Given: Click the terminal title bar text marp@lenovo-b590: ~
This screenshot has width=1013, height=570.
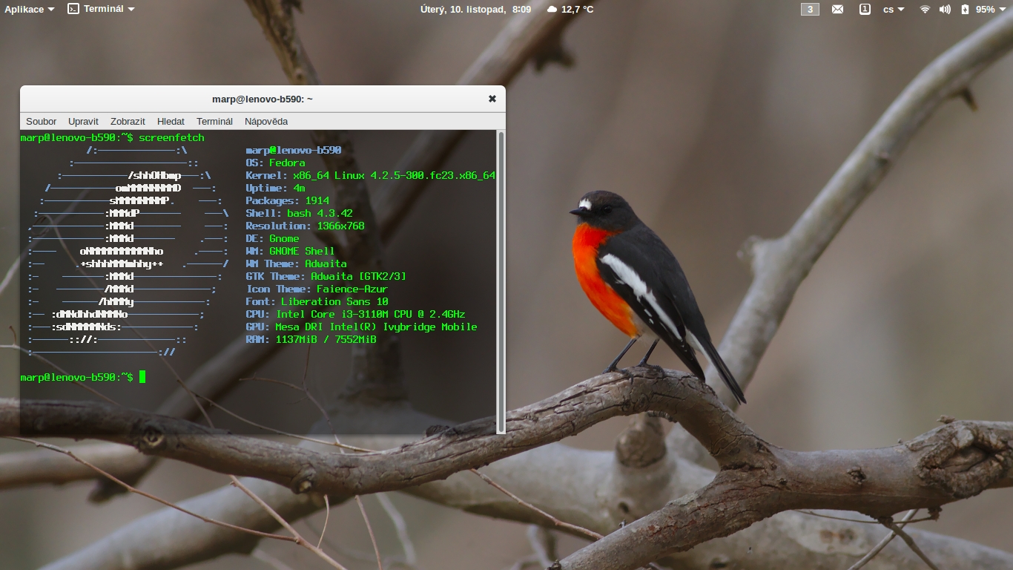Looking at the screenshot, I should (x=263, y=99).
